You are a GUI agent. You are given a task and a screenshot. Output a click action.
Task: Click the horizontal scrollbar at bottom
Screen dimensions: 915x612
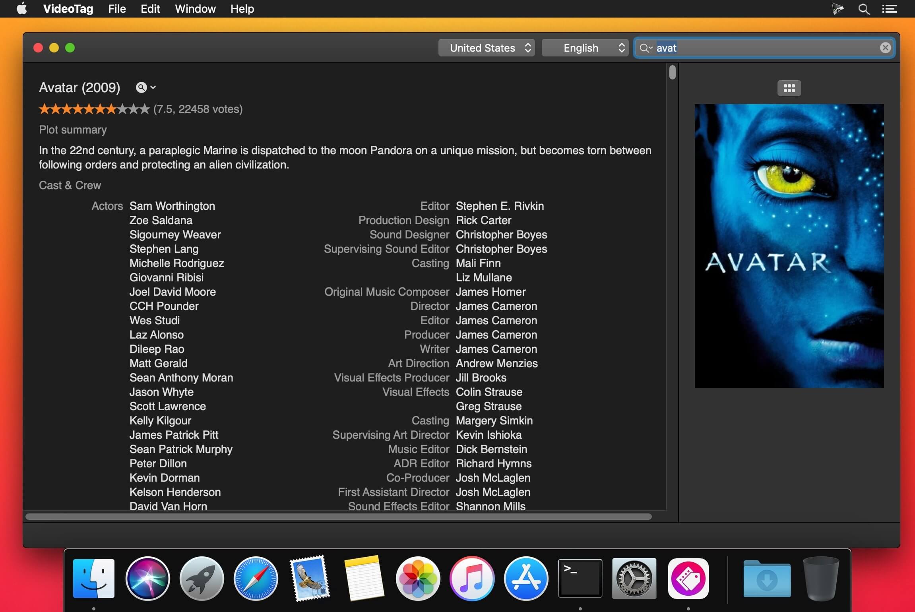click(x=338, y=517)
